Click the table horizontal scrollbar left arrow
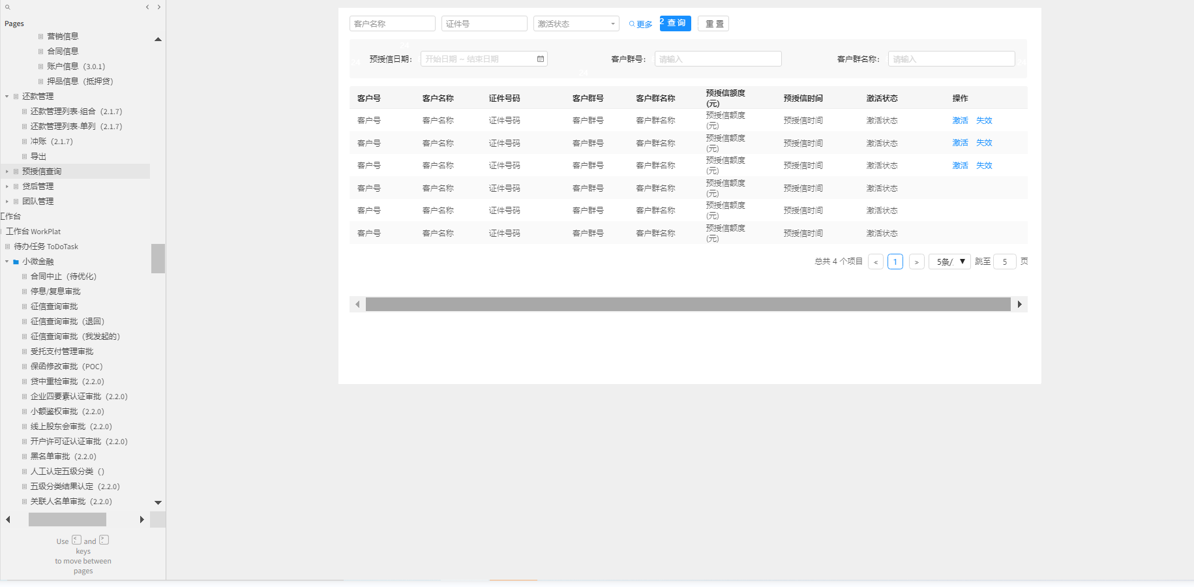This screenshot has width=1194, height=587. click(357, 304)
